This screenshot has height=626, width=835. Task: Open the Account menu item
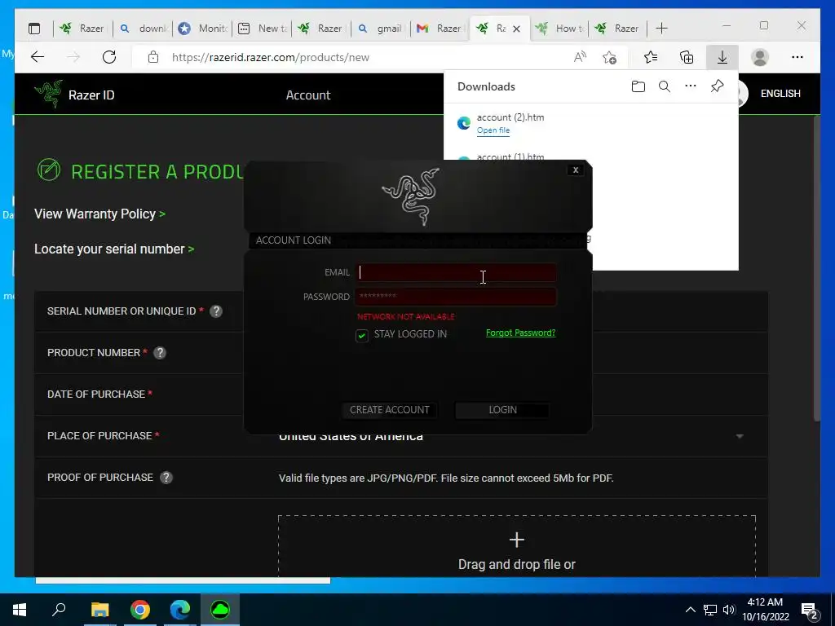point(307,95)
